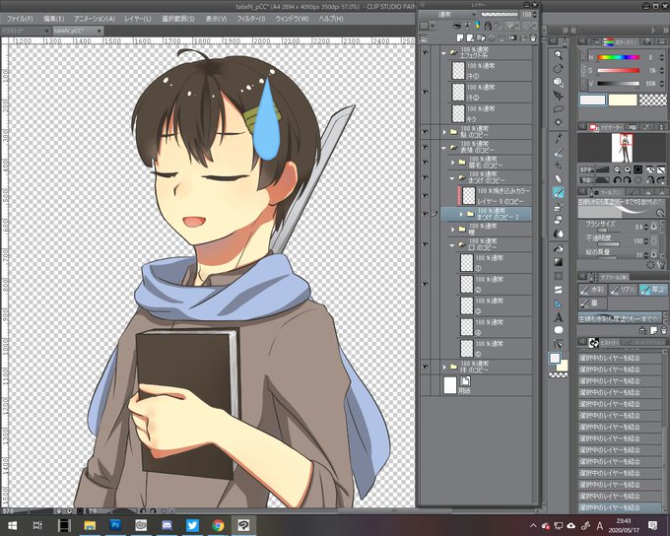The width and height of the screenshot is (670, 536).
Task: Open Chrome from the Windows taskbar
Action: (x=219, y=525)
